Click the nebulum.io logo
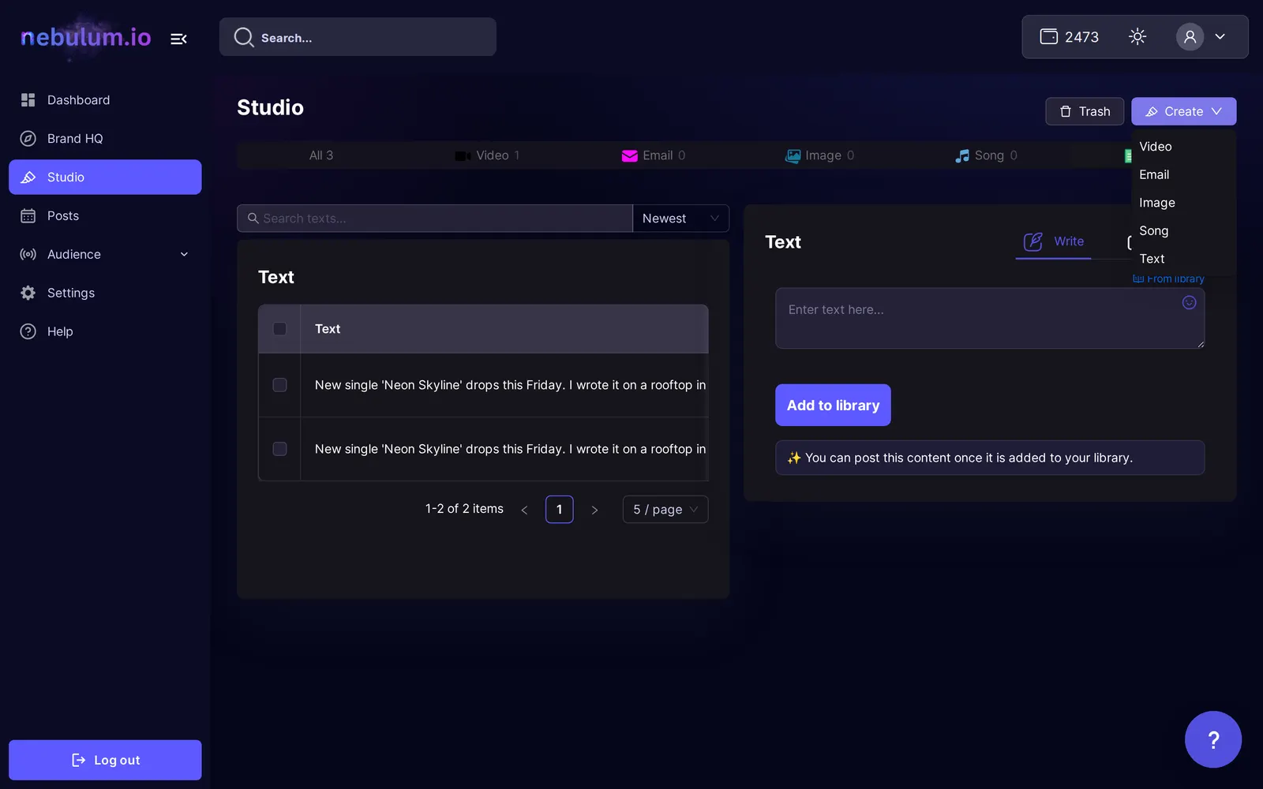1263x789 pixels. tap(85, 37)
